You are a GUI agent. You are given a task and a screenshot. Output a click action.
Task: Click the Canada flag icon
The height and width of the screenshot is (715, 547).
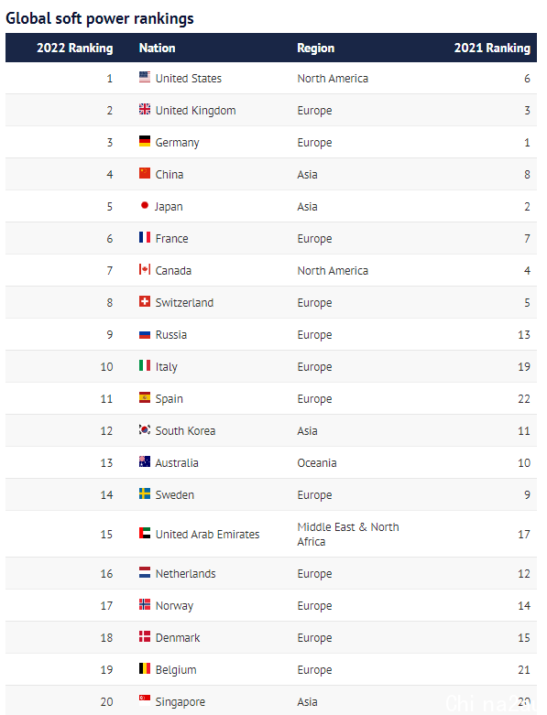point(145,269)
